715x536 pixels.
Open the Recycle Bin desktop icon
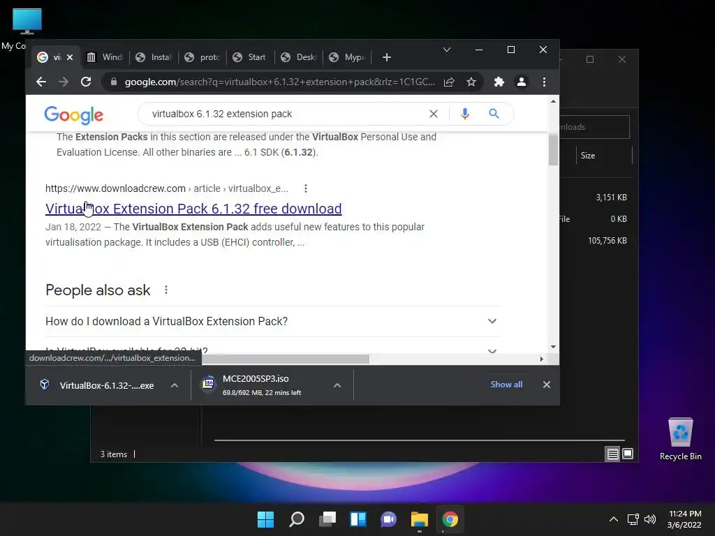click(x=680, y=438)
